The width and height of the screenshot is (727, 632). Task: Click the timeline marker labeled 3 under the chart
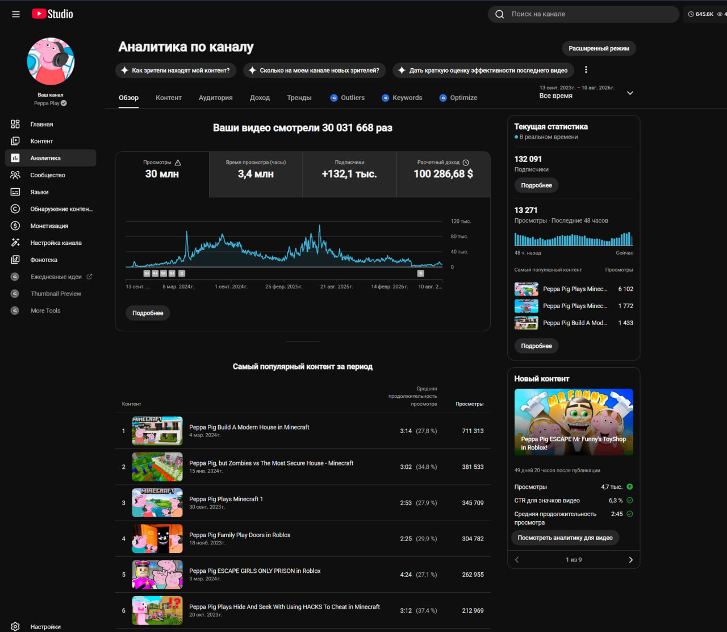[181, 273]
